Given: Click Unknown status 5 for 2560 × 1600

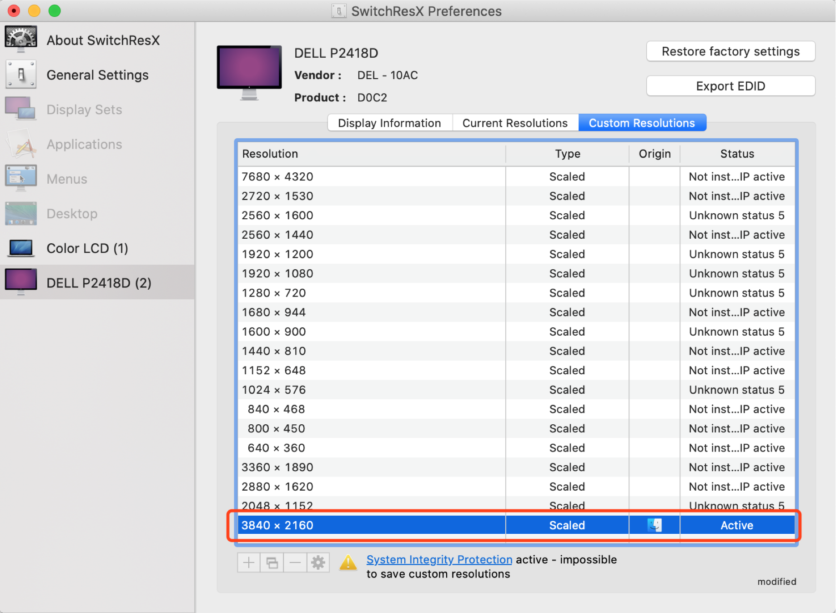Looking at the screenshot, I should click(x=737, y=216).
